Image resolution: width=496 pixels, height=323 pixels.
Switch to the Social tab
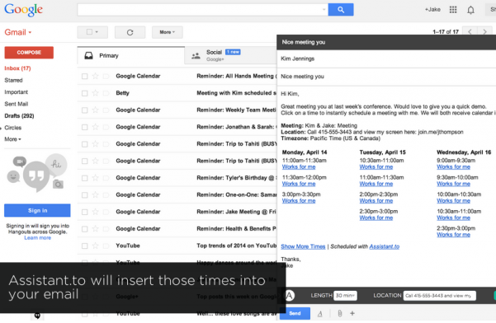pos(230,55)
